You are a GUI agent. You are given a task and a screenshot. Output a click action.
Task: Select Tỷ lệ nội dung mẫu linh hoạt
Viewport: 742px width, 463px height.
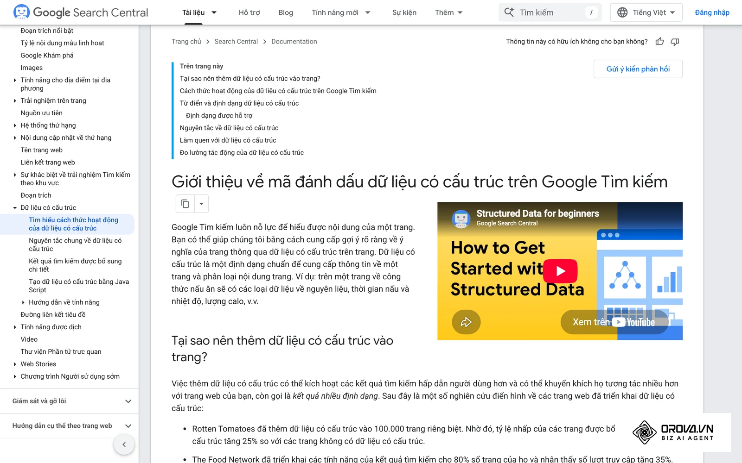(x=62, y=43)
